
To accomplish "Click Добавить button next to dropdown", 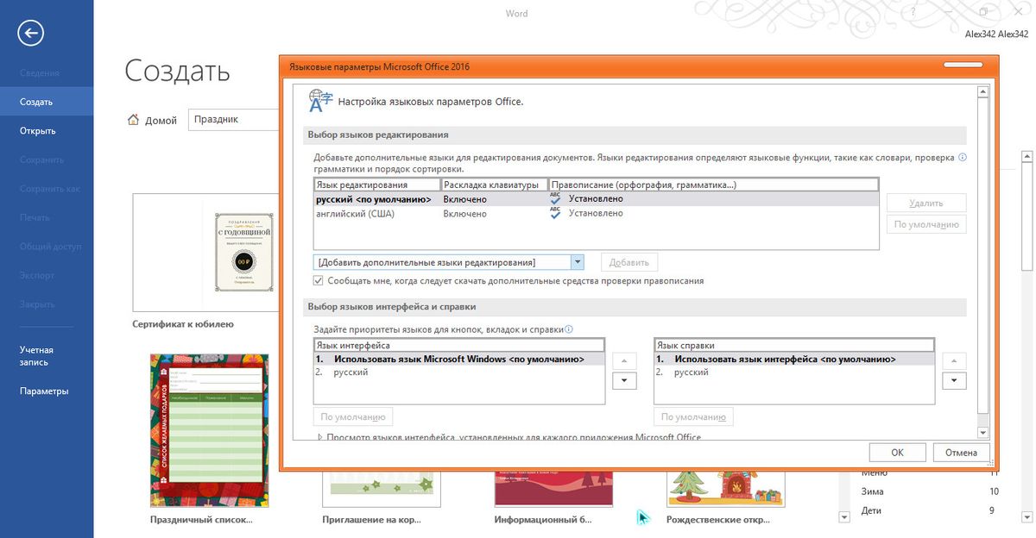I will (x=629, y=262).
